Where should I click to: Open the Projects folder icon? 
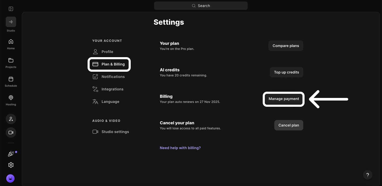tap(11, 61)
